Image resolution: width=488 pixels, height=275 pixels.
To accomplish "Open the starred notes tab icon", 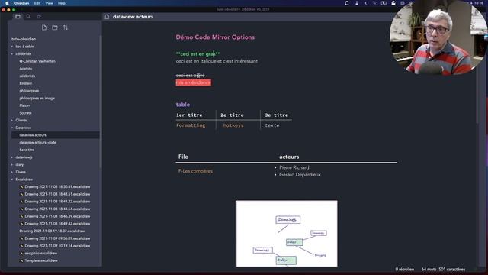I will (x=39, y=17).
